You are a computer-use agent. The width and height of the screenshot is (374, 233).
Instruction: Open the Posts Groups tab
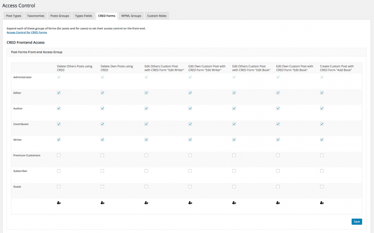(59, 16)
